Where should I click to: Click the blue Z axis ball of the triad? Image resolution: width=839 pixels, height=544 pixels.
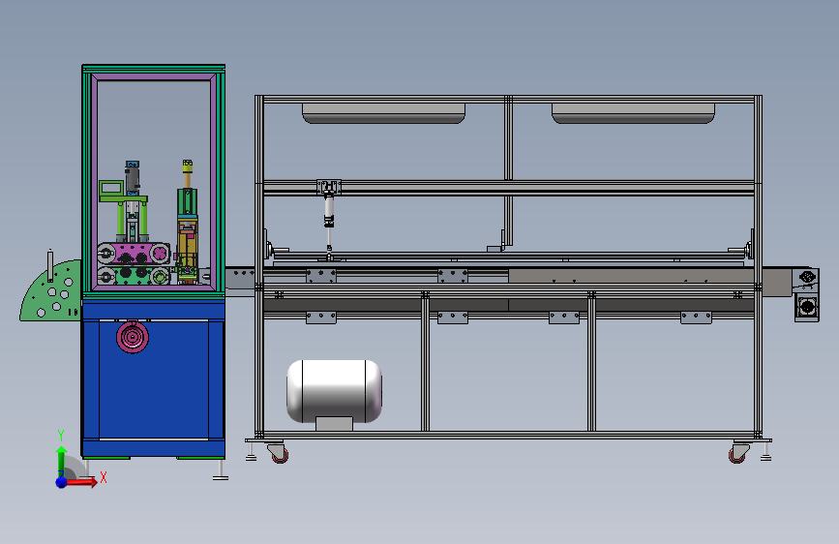click(62, 482)
